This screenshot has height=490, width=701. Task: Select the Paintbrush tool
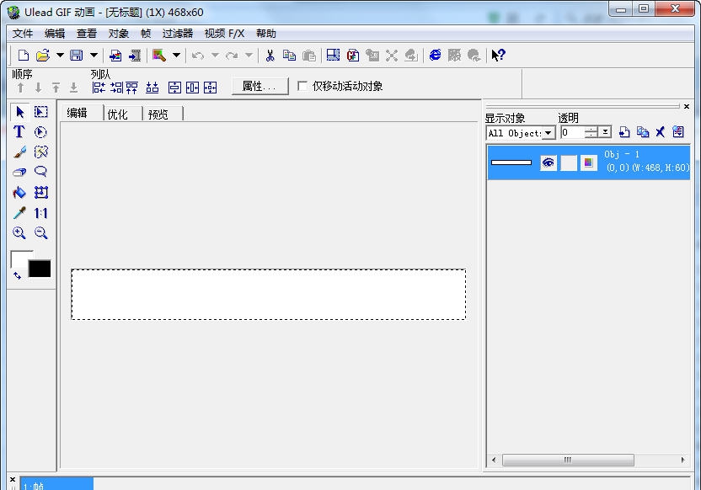(19, 152)
